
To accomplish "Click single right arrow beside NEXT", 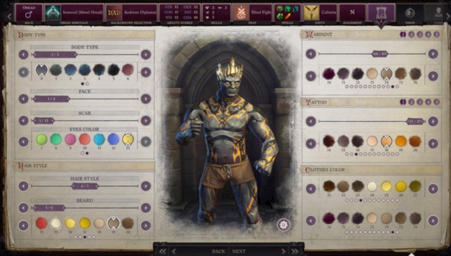I will coord(283,251).
